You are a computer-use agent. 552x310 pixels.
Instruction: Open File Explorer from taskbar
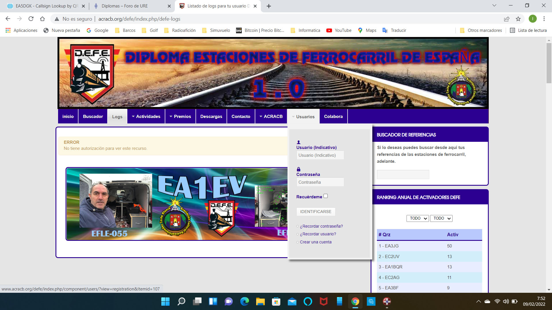260,301
